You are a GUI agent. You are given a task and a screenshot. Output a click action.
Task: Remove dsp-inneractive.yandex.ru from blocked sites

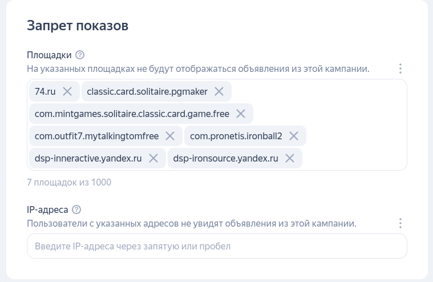pyautogui.click(x=153, y=158)
